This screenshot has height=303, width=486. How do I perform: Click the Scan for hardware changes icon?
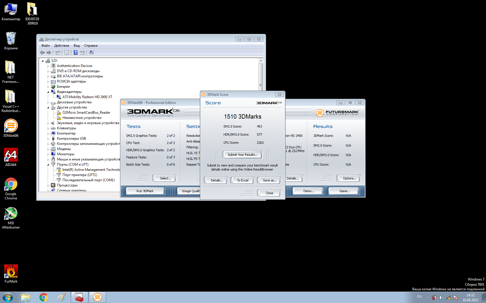(x=91, y=53)
